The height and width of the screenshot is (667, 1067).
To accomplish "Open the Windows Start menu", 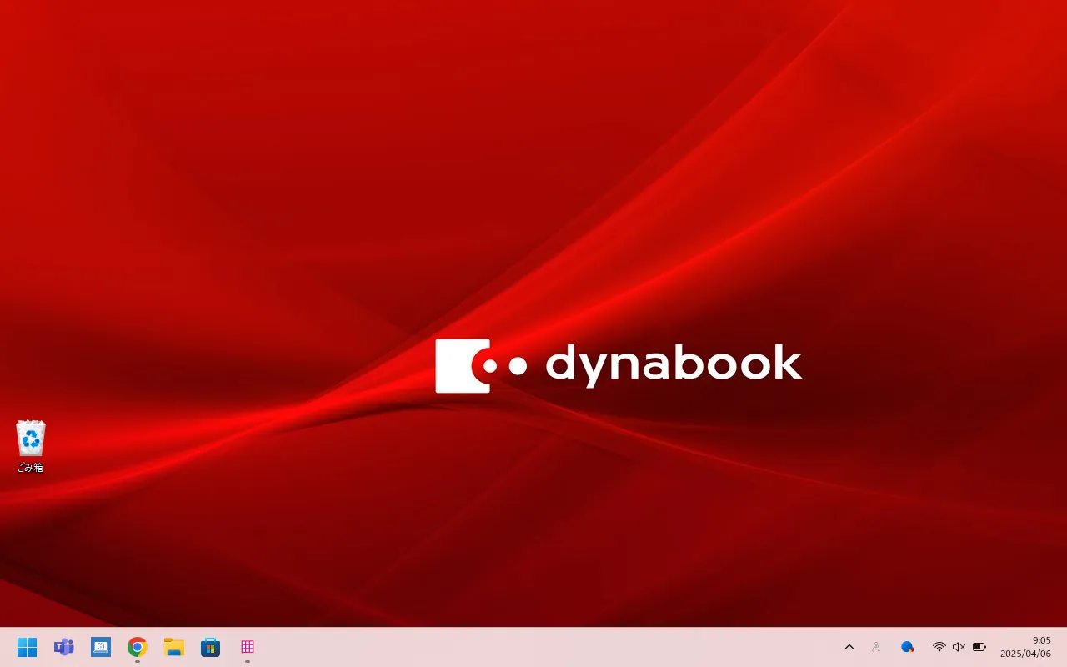I will [27, 647].
